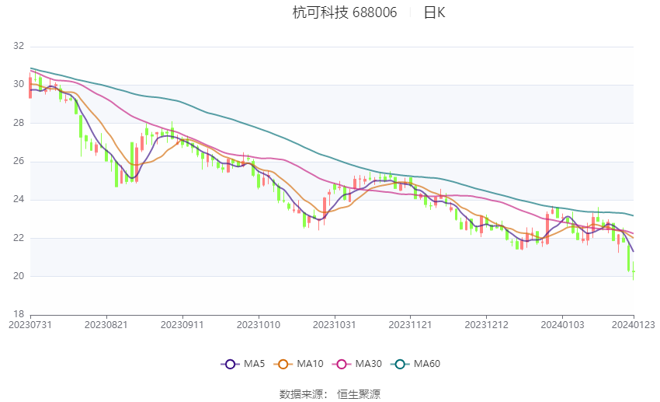This screenshot has height=402, width=660.
Task: Click the 日K label in title
Action: click(x=434, y=12)
